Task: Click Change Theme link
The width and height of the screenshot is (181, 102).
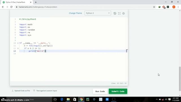Action: pyautogui.click(x=76, y=13)
